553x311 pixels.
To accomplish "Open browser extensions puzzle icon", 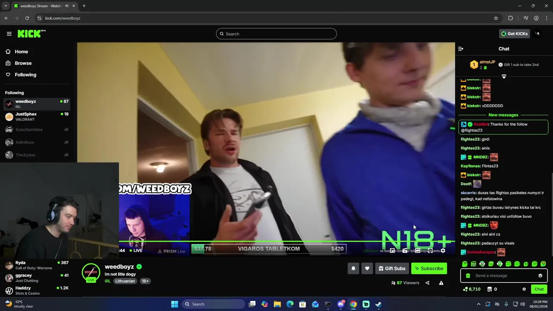I will coord(511,18).
